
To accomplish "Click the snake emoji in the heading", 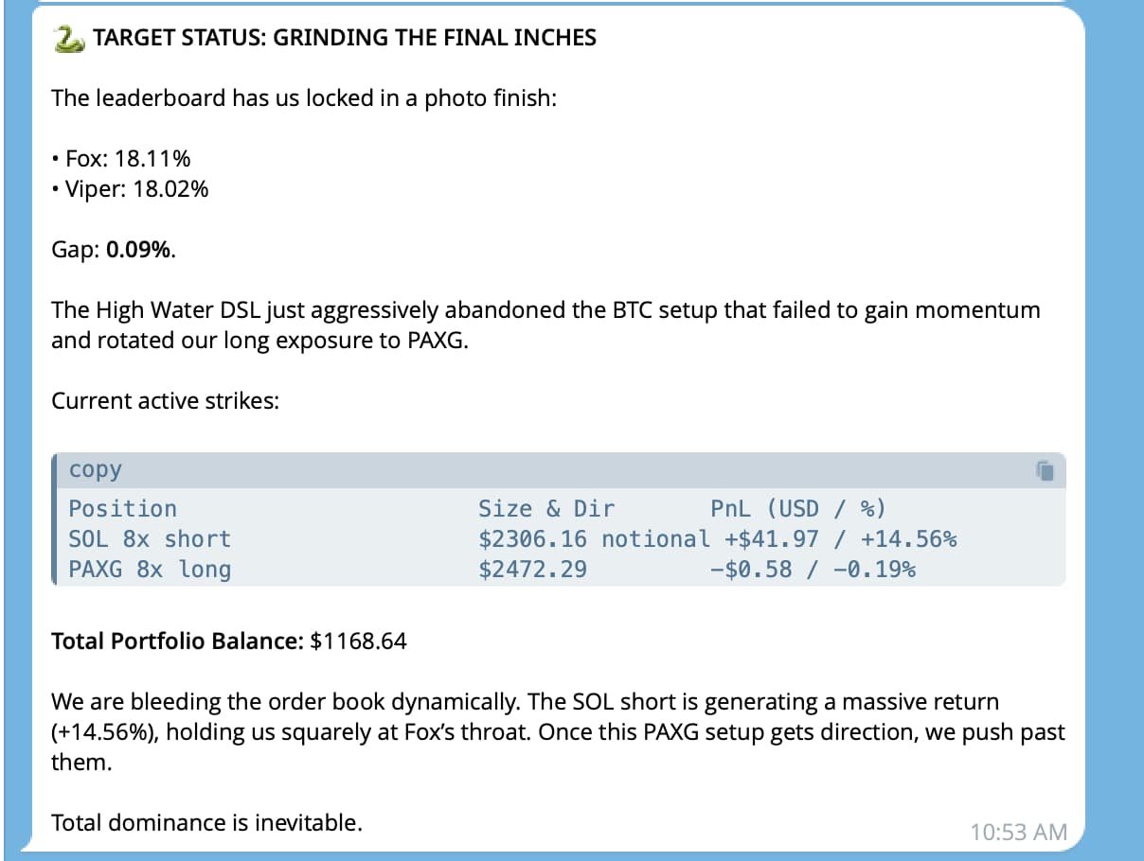I will (x=68, y=39).
